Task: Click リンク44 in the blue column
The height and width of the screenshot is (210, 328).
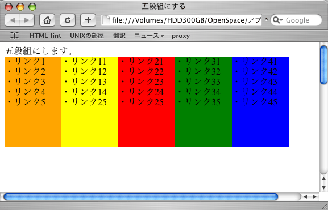Action: [260, 92]
